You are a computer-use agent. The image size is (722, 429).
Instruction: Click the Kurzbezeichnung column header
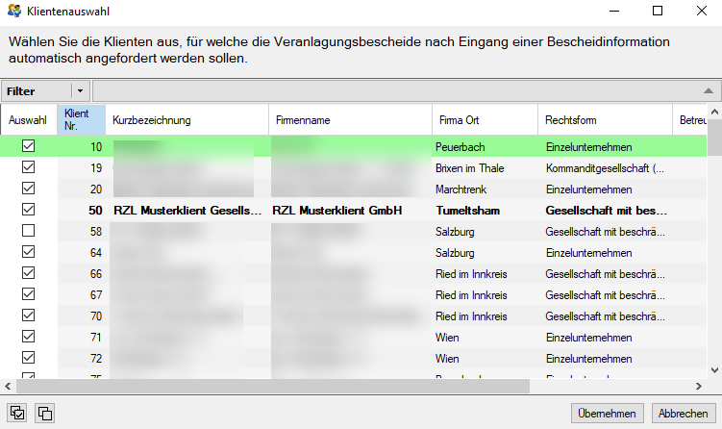(x=187, y=120)
